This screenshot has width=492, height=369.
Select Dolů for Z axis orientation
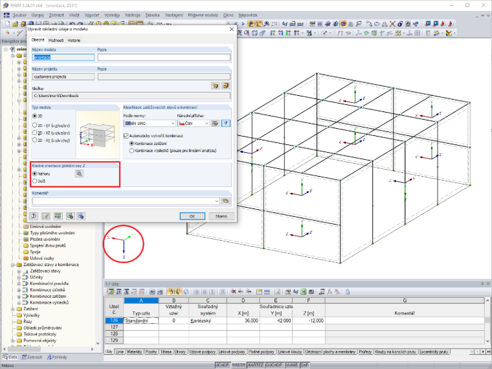coord(35,181)
